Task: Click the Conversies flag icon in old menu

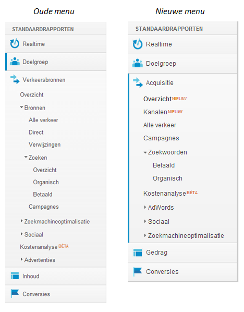Action: tap(15, 293)
